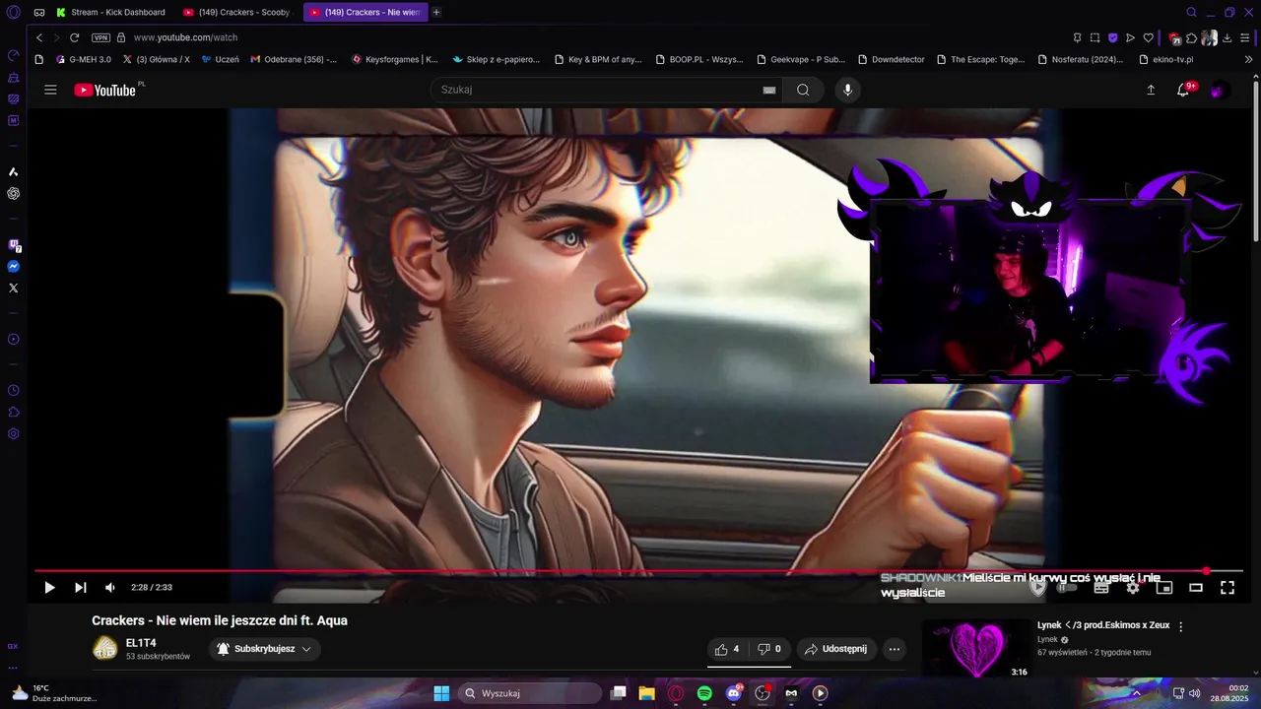Click the Udostępnij share button
Screen dimensions: 1261x709
(835, 649)
